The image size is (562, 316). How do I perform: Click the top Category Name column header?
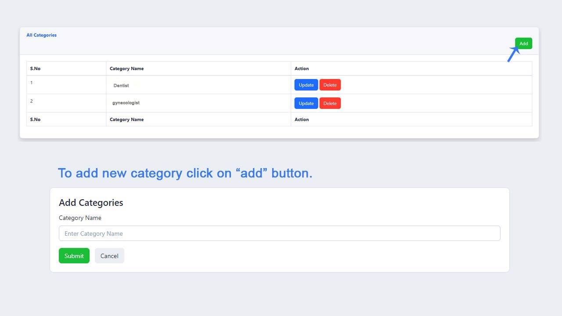click(126, 68)
